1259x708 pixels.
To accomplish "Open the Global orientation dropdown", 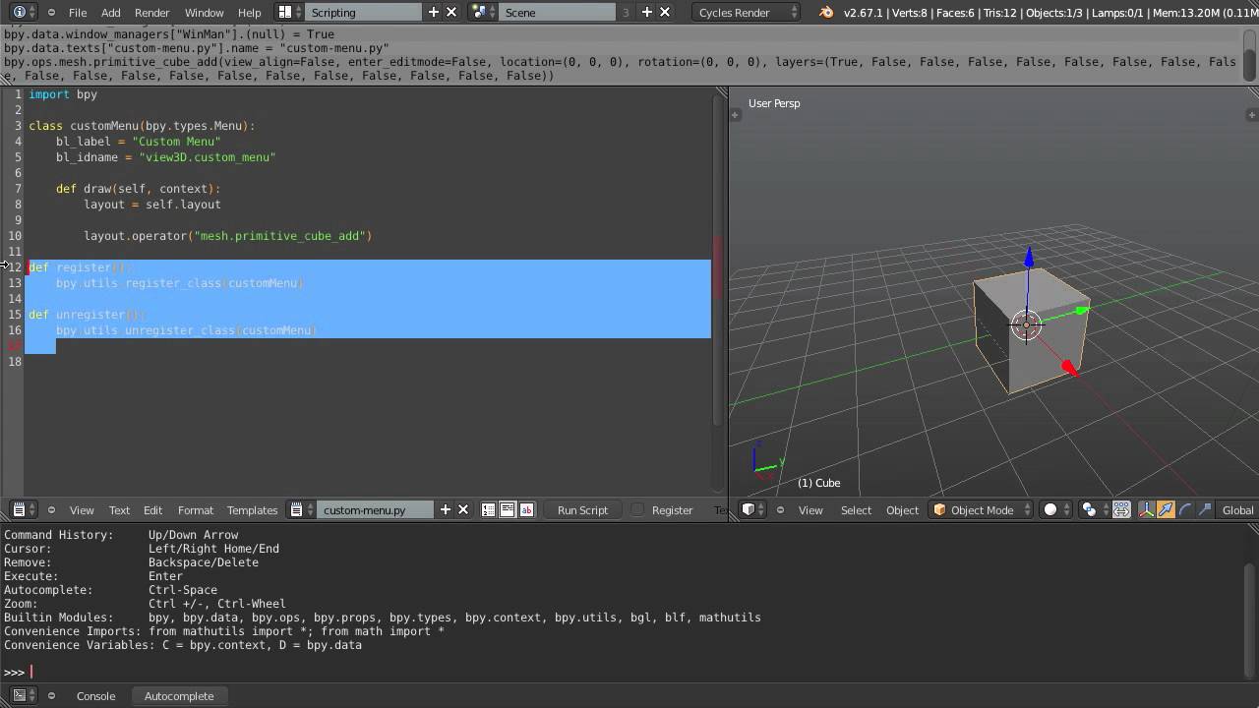I will pyautogui.click(x=1237, y=509).
